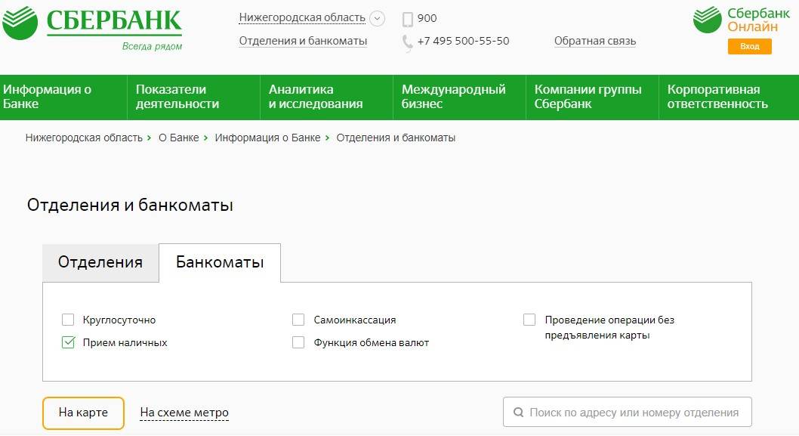Enable the Круглосуточно checkbox

point(68,320)
